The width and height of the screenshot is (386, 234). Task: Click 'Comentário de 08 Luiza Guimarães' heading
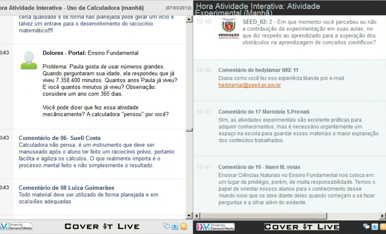pyautogui.click(x=67, y=188)
